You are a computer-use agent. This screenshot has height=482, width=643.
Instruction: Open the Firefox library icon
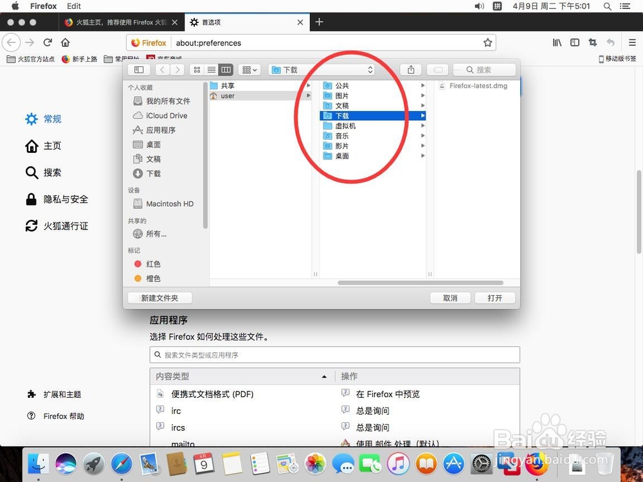557,42
